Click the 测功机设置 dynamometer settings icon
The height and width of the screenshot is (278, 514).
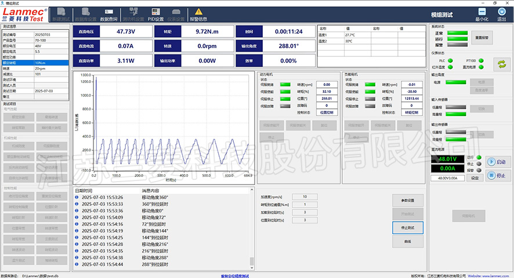coord(133,15)
